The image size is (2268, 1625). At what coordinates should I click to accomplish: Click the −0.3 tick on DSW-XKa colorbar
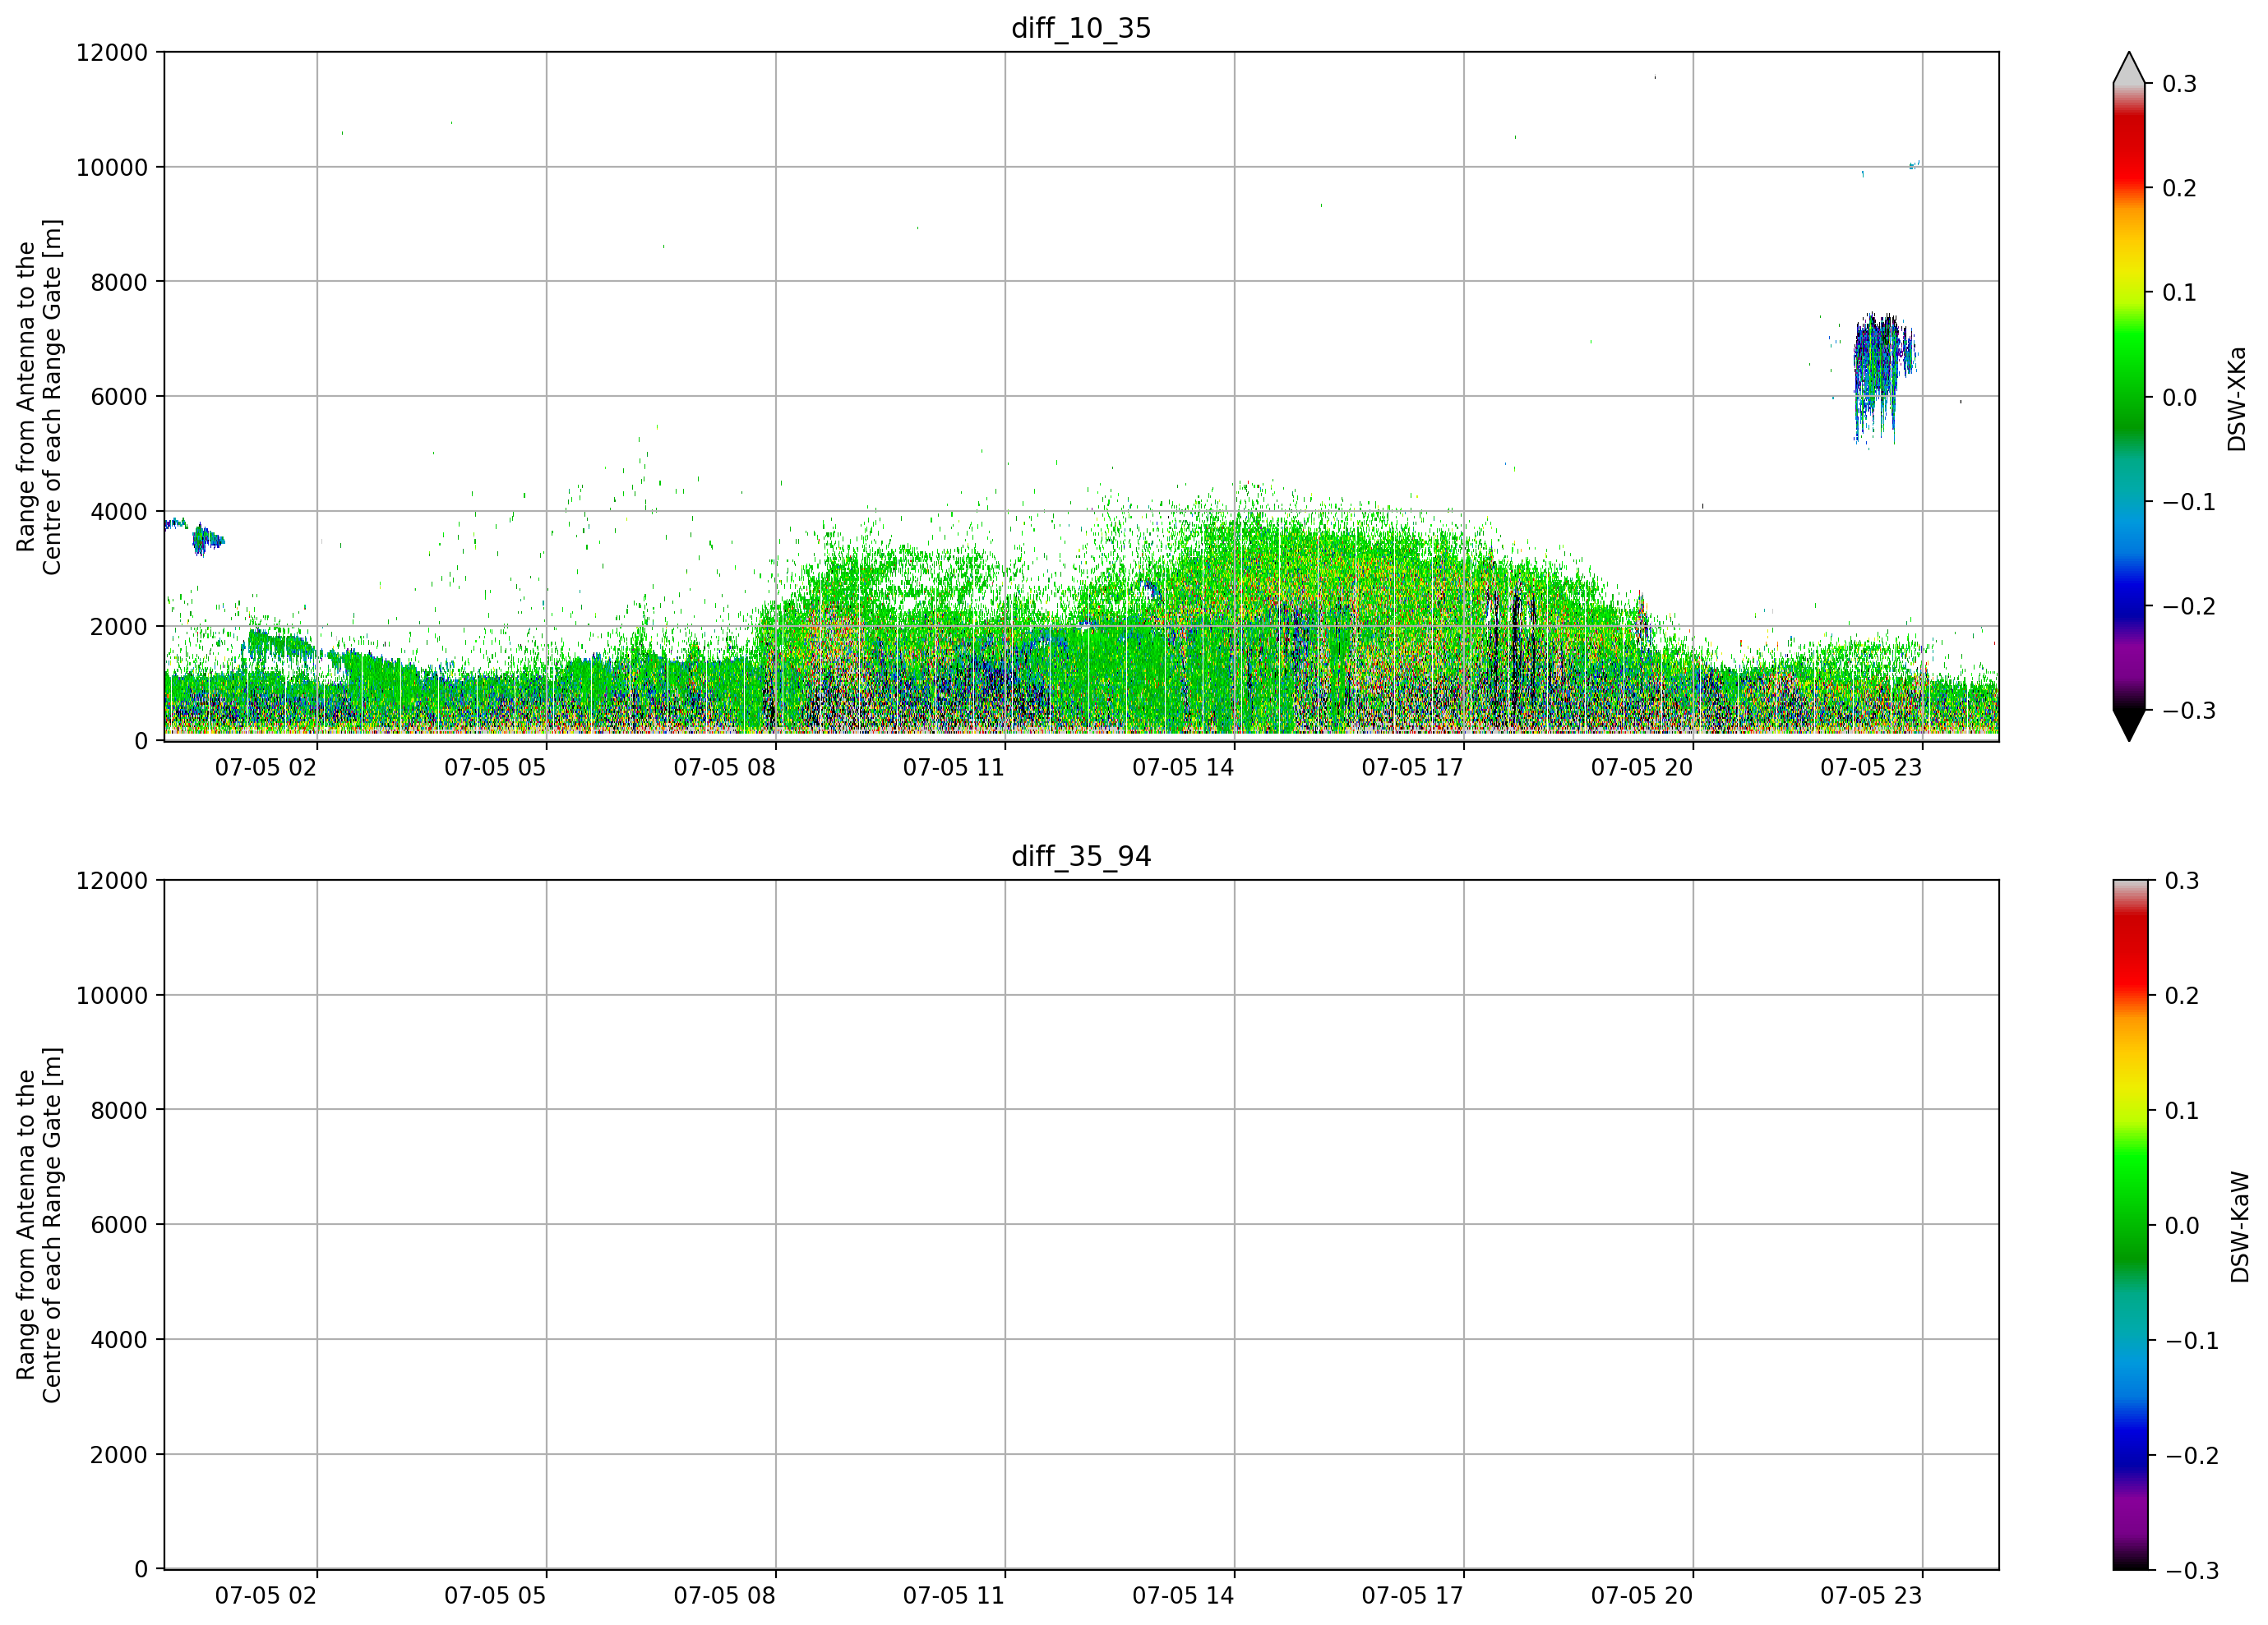2189,711
